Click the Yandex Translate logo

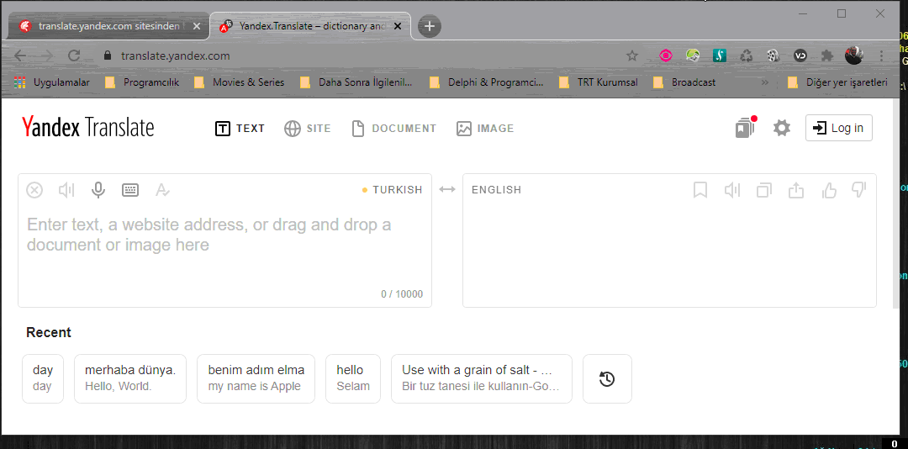[88, 127]
